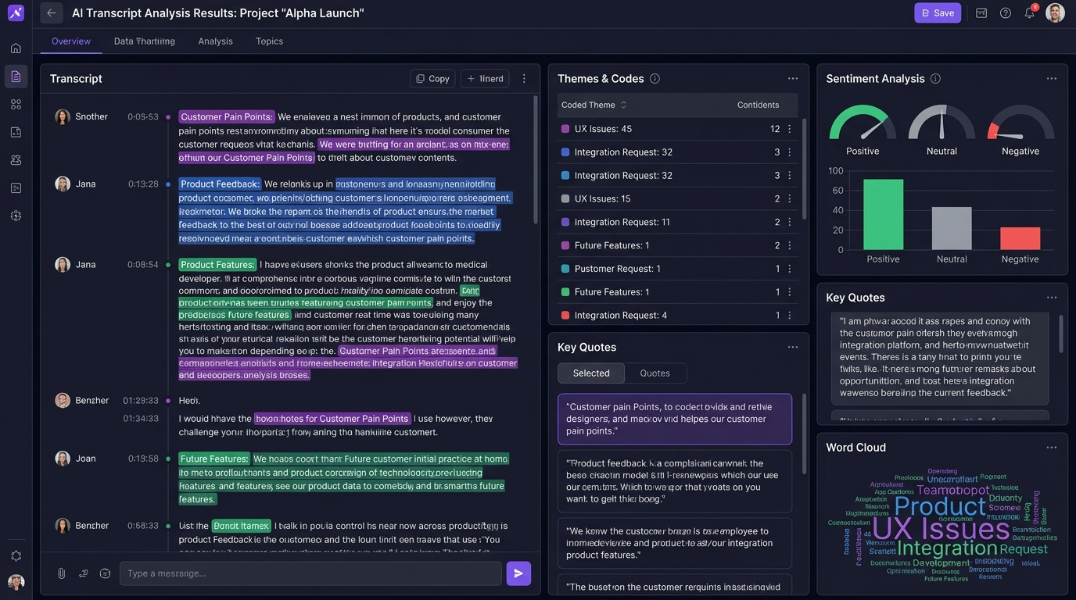Switch Key Quotes to the Quotes view

(x=655, y=373)
